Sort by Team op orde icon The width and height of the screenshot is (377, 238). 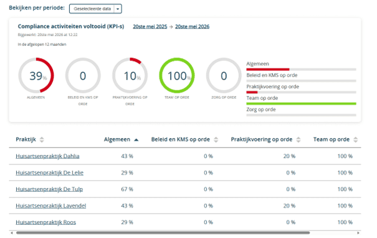(356, 140)
